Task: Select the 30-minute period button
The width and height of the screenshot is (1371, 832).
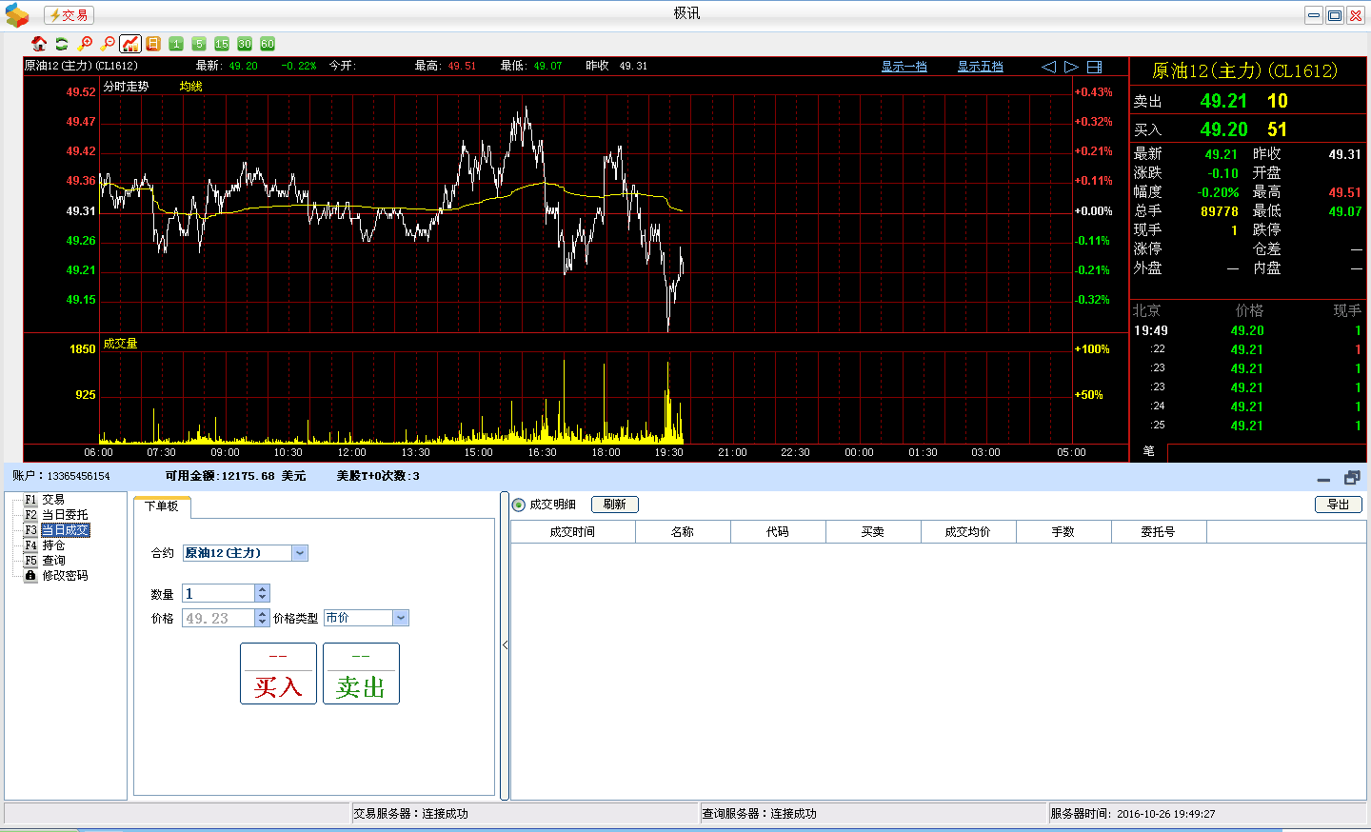Action: tap(245, 44)
